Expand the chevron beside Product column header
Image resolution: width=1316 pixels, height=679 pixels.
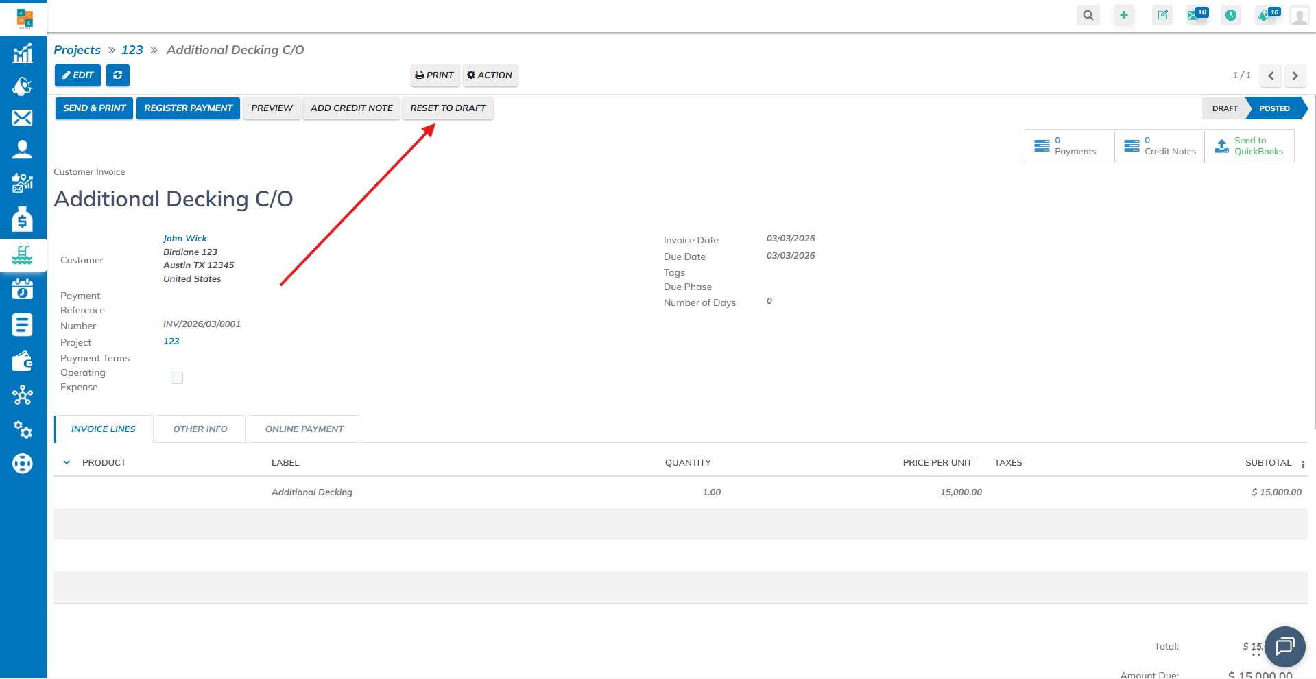pyautogui.click(x=67, y=463)
